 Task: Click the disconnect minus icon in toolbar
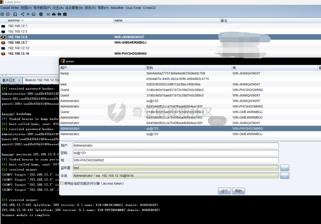pos(8,14)
